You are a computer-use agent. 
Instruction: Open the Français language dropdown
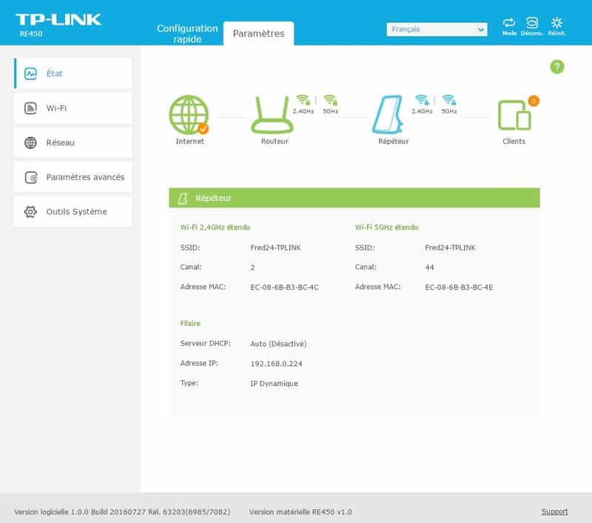437,30
